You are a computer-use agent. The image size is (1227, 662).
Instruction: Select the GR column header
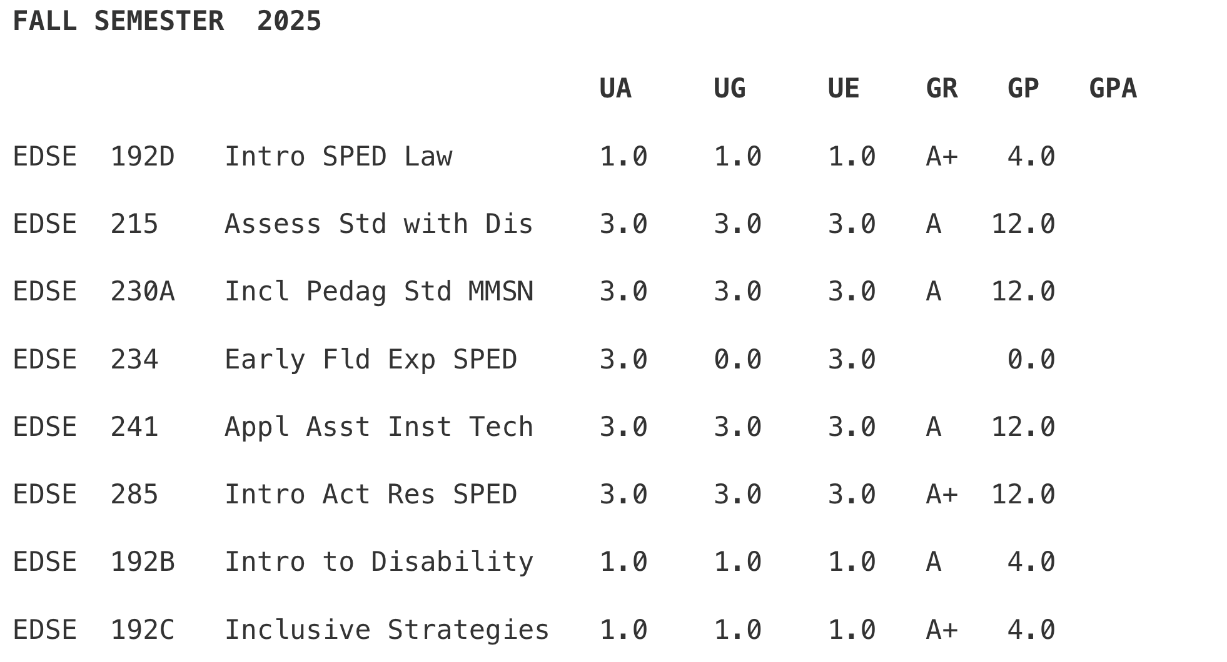click(x=941, y=89)
